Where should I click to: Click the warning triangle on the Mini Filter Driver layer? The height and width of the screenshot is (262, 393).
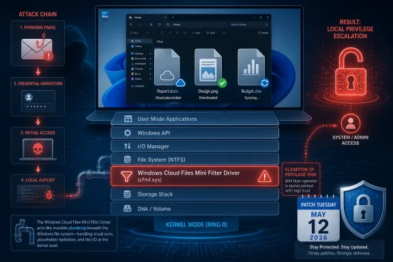[265, 176]
